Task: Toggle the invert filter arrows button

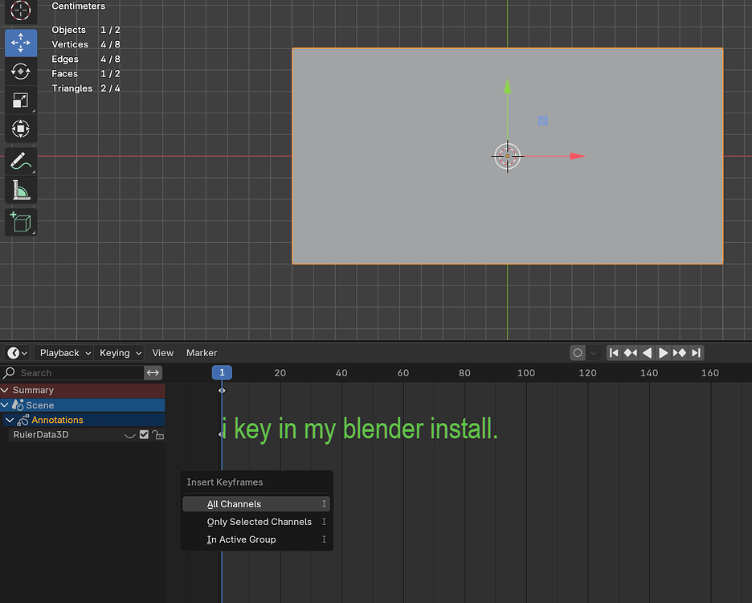Action: pos(153,373)
